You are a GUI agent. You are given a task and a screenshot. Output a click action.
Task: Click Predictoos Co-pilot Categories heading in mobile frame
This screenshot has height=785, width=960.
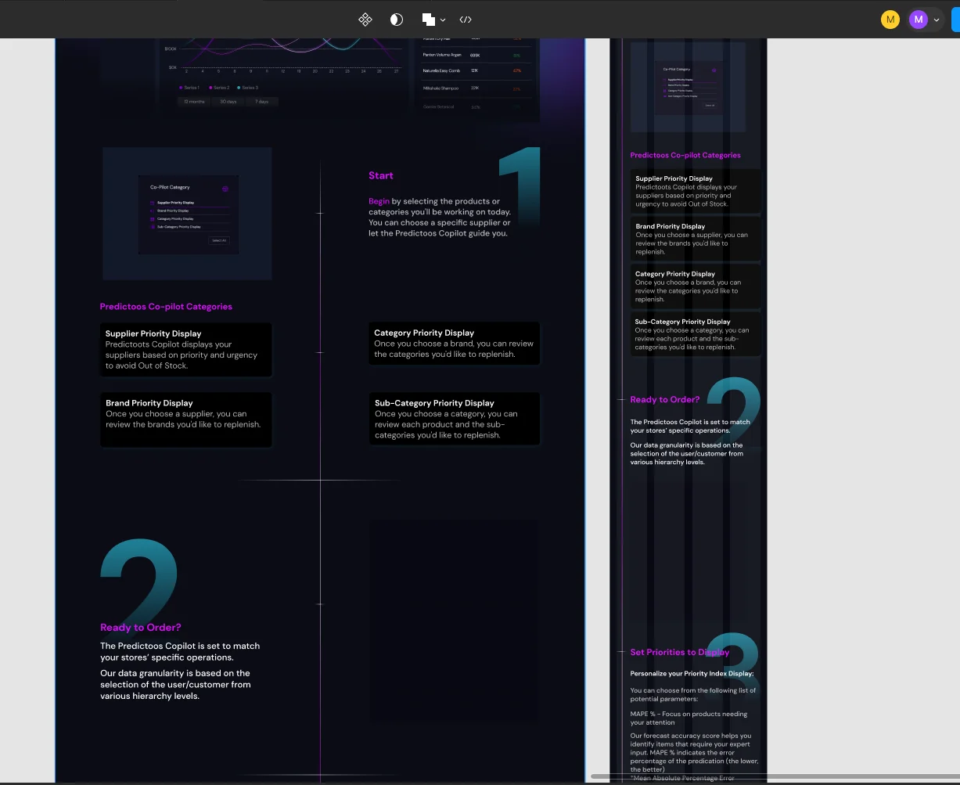point(685,155)
